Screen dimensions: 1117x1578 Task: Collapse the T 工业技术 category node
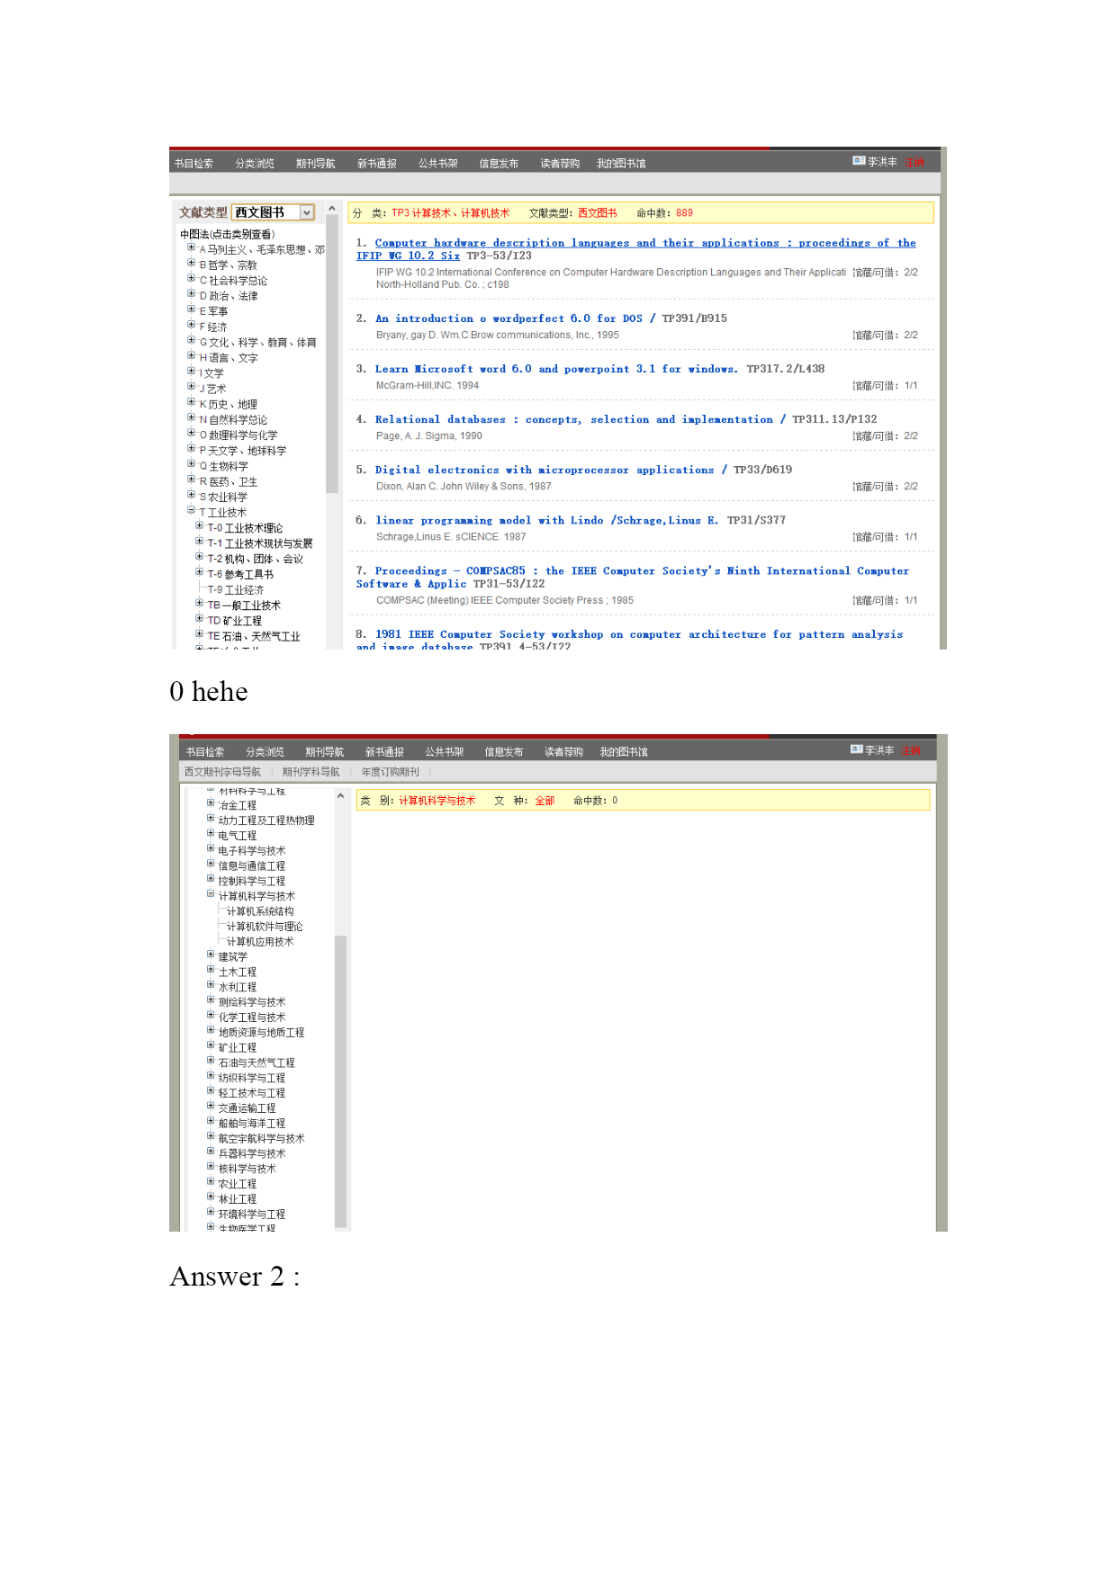click(191, 510)
